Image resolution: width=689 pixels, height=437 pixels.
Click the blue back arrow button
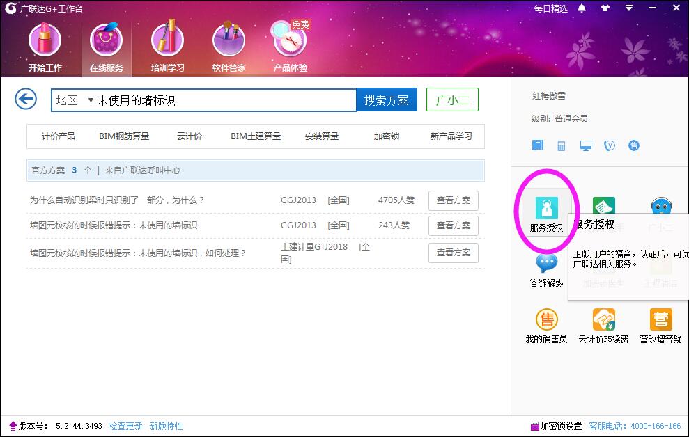(26, 99)
